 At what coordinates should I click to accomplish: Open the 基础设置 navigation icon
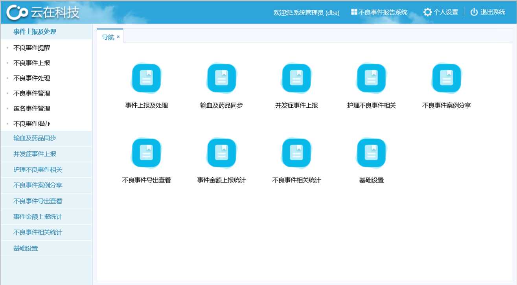371,153
